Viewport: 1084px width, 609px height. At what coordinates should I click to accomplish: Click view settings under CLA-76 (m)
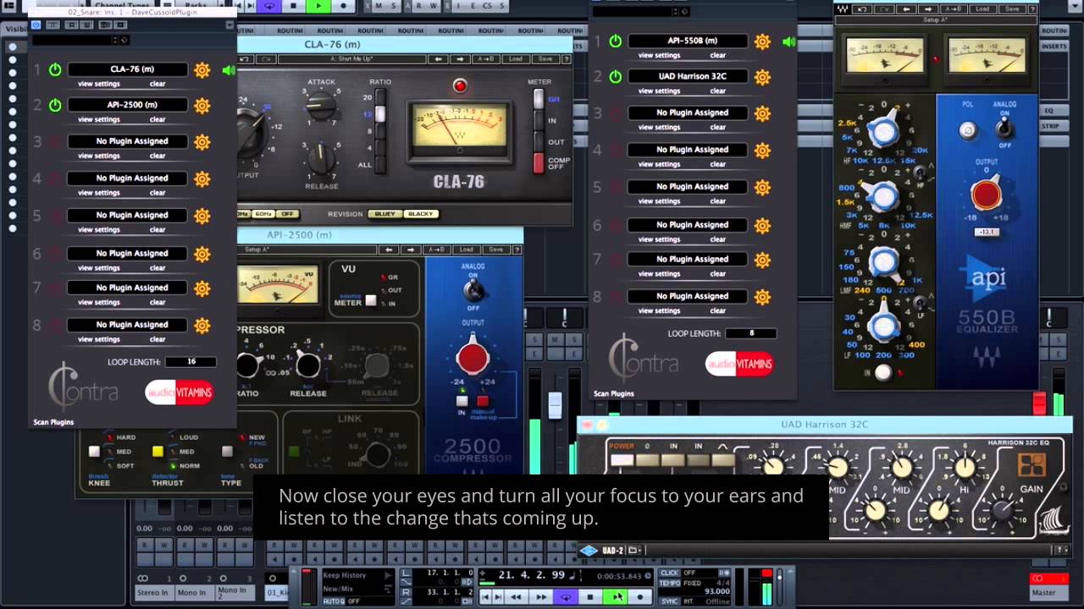click(x=99, y=84)
